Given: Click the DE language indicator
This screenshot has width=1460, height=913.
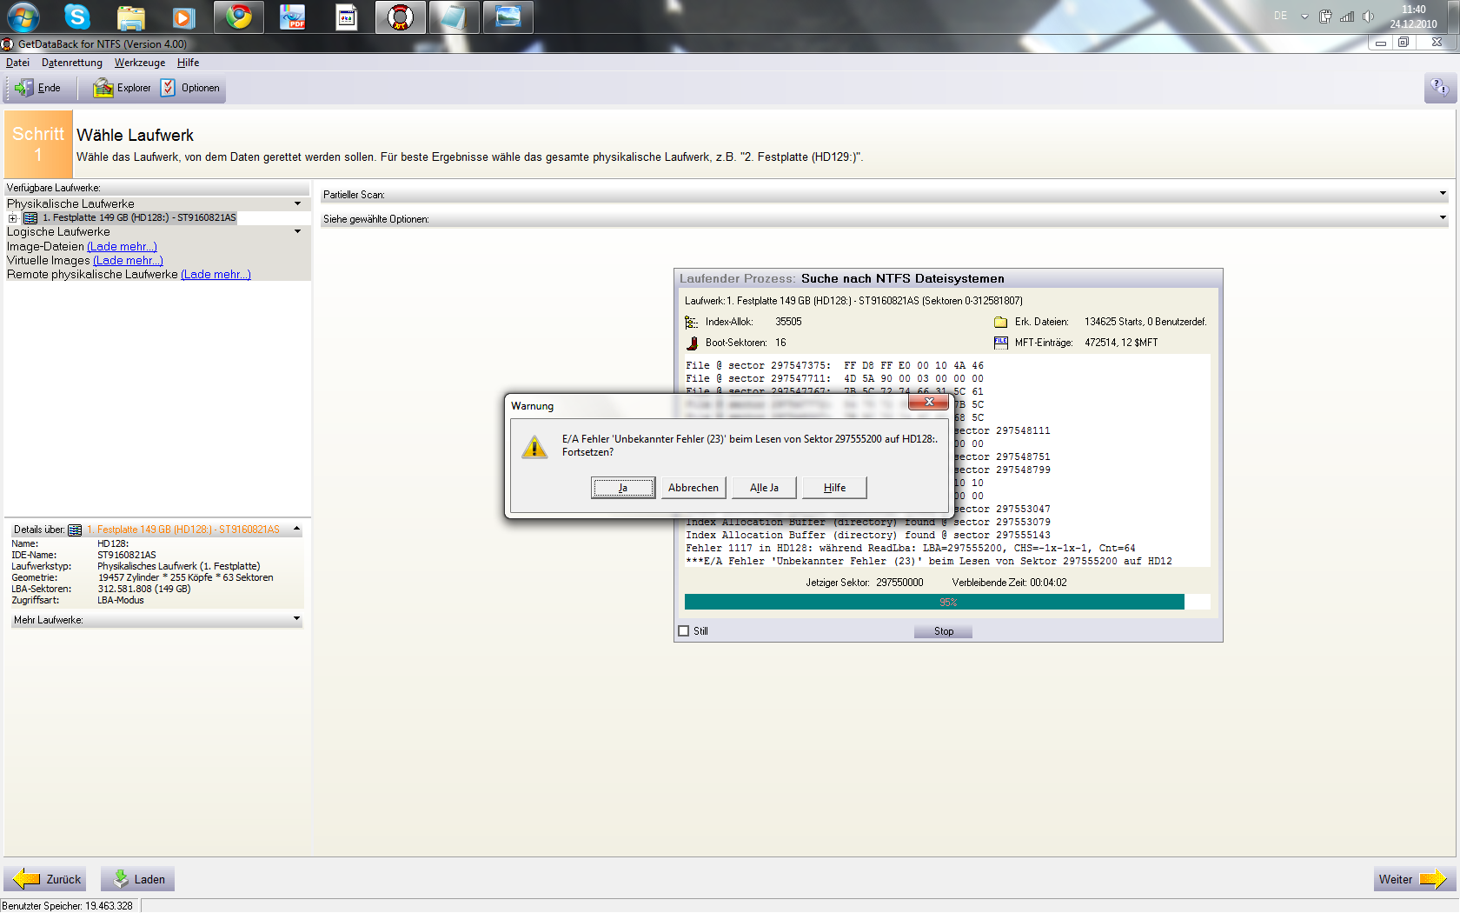Looking at the screenshot, I should [x=1280, y=17].
